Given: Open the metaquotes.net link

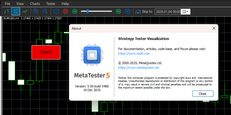Looking at the screenshot, I should 139,68.
